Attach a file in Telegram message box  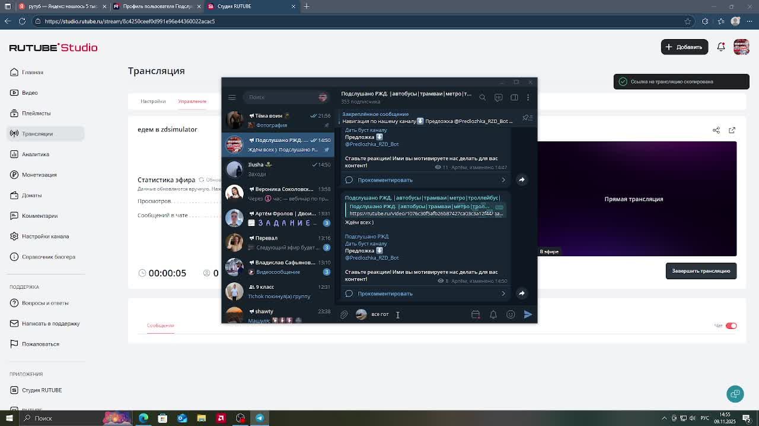coord(344,315)
